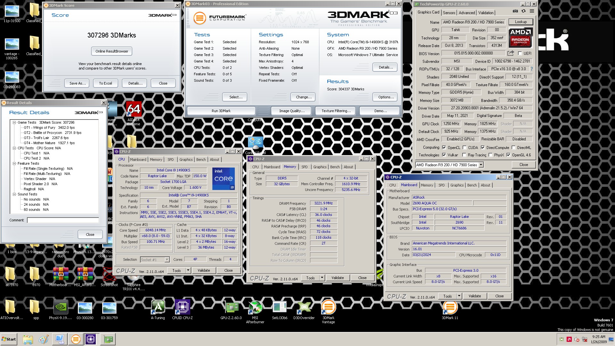Click the Image Quality... button
Viewport: 615px width, 346px height.
point(292,111)
